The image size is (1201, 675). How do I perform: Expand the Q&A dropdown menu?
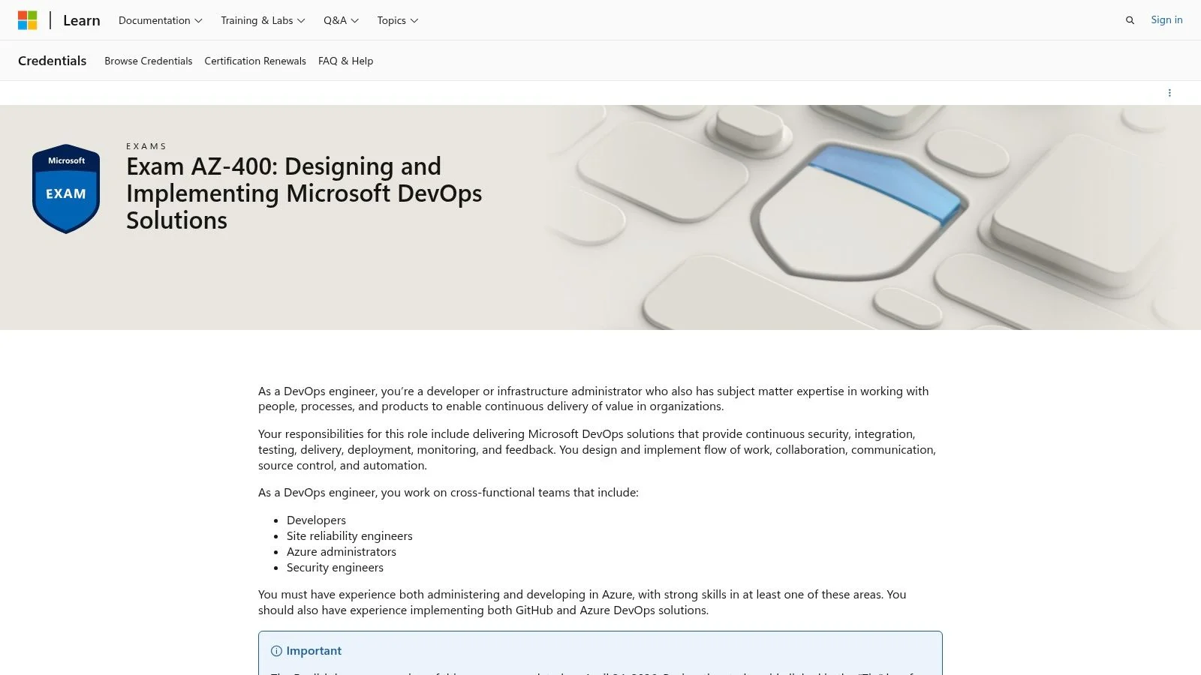[341, 20]
